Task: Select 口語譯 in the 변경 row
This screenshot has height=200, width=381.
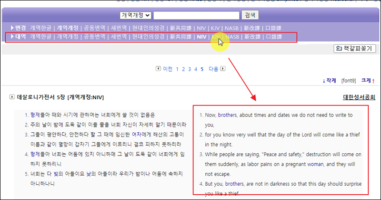Action: pyautogui.click(x=273, y=28)
